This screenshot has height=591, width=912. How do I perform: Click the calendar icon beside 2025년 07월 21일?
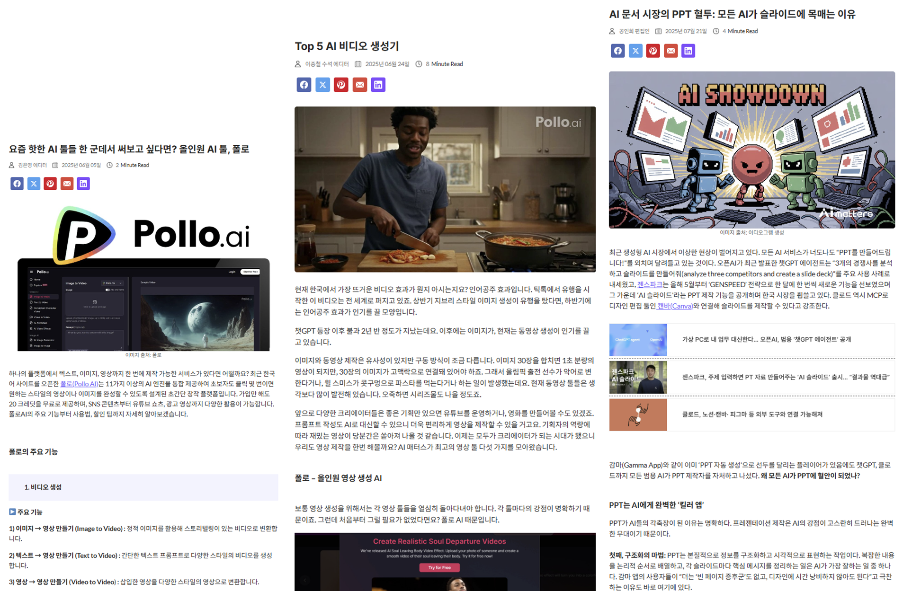tap(658, 31)
